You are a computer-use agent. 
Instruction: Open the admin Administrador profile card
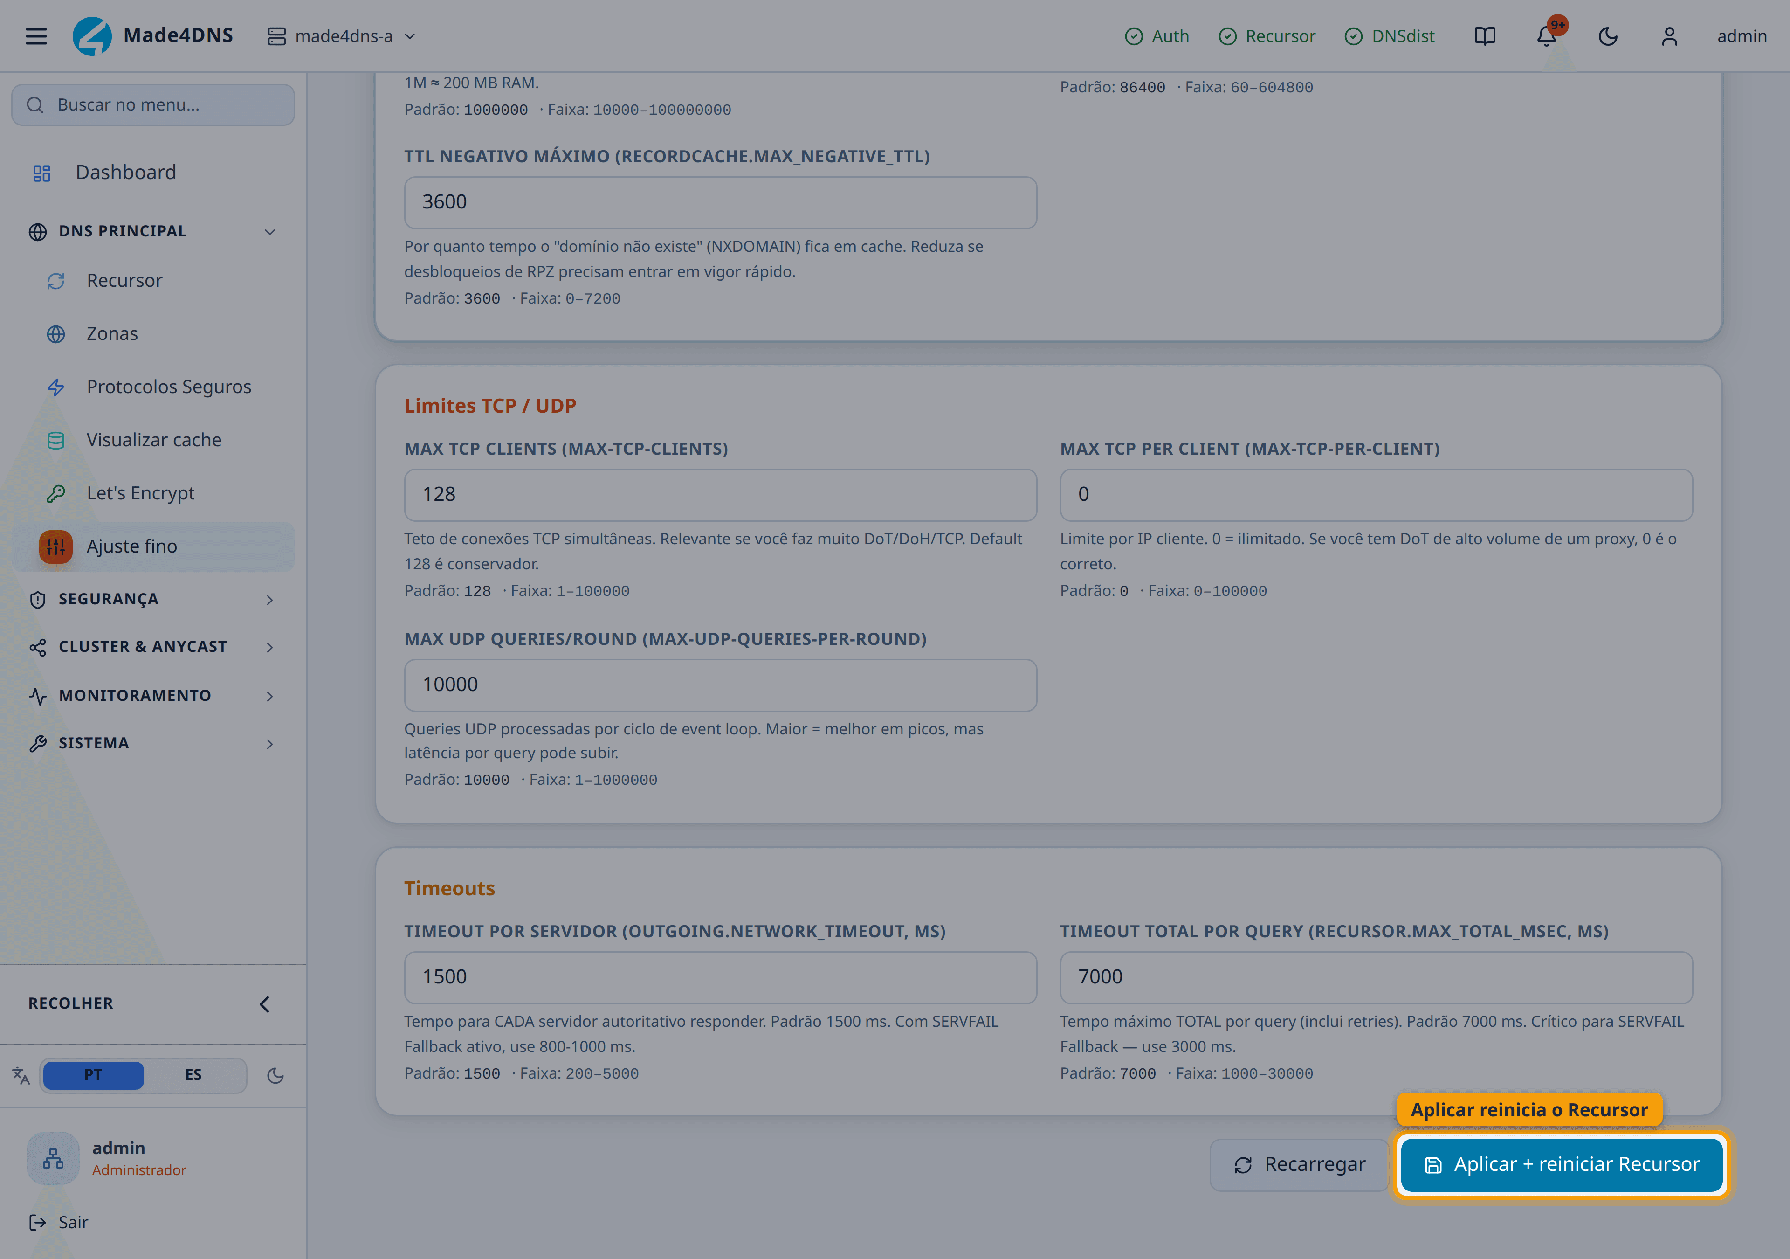(x=153, y=1158)
